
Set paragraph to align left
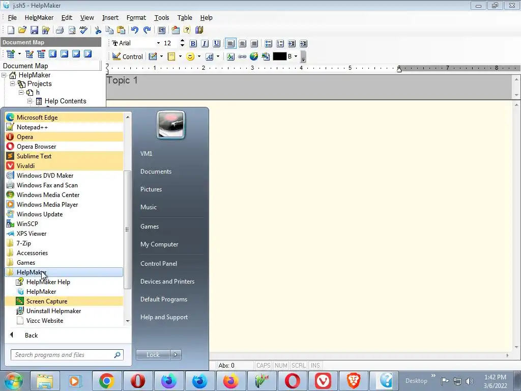click(230, 44)
